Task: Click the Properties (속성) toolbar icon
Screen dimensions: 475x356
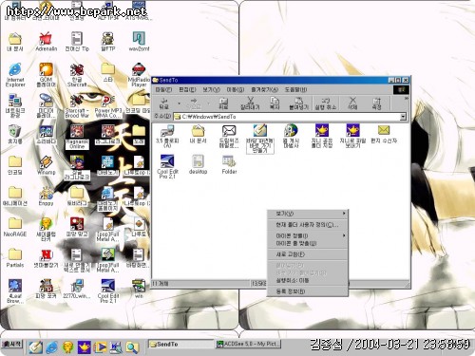Action: click(x=376, y=103)
